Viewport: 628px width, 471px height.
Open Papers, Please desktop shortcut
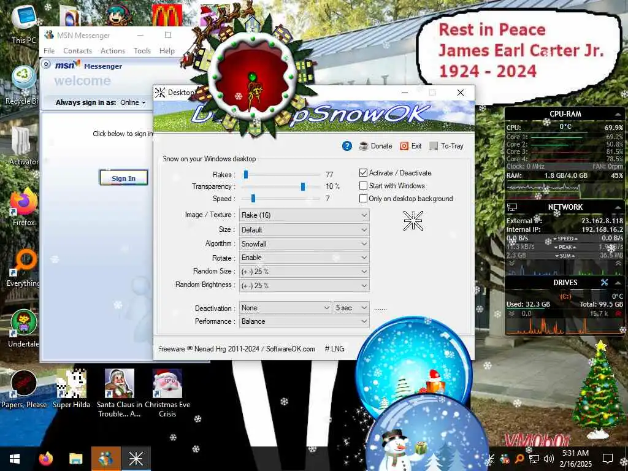(x=24, y=389)
